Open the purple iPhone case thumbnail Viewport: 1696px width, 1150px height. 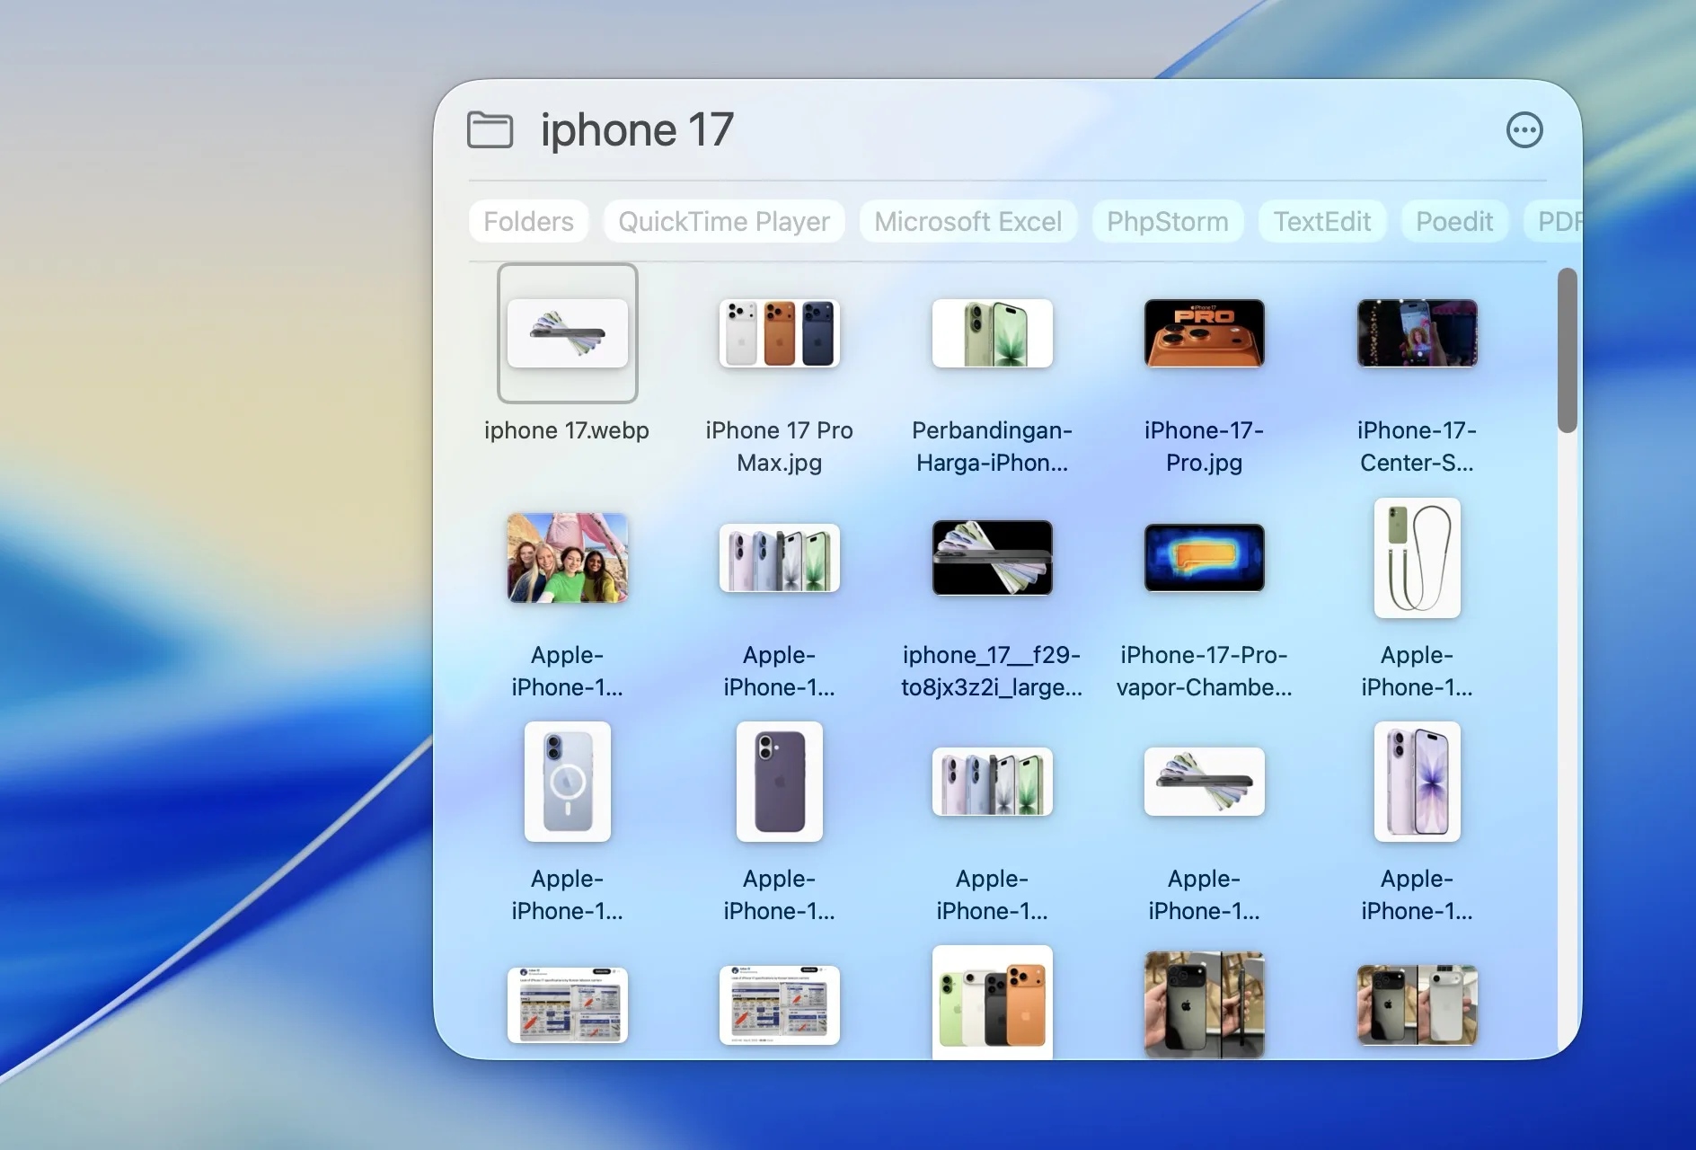tap(779, 782)
